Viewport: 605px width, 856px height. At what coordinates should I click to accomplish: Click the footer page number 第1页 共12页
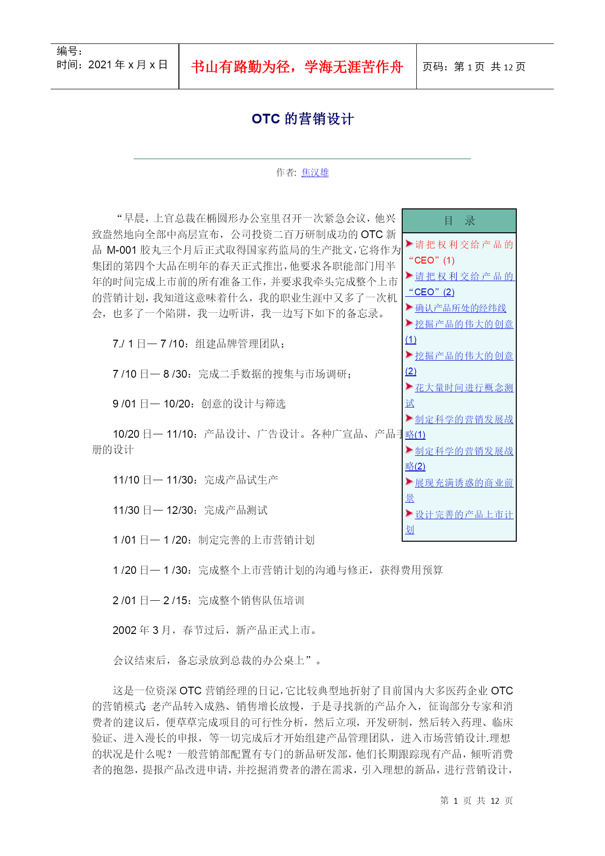pos(476,800)
